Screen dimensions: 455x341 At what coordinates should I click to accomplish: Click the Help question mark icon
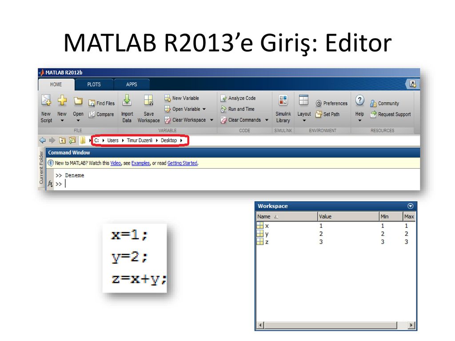(x=360, y=101)
